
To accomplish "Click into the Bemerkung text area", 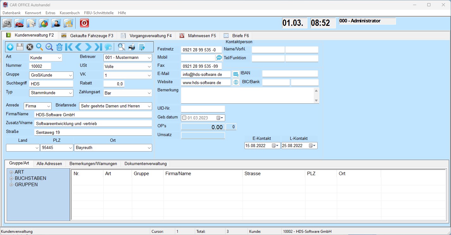I will 247,95.
